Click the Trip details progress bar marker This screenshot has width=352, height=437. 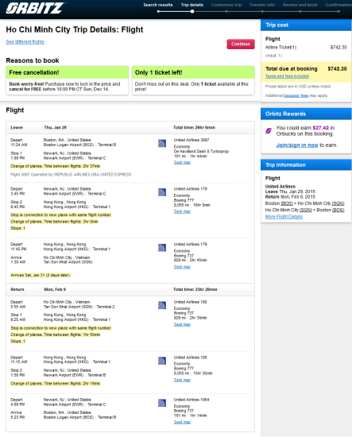coord(192,11)
